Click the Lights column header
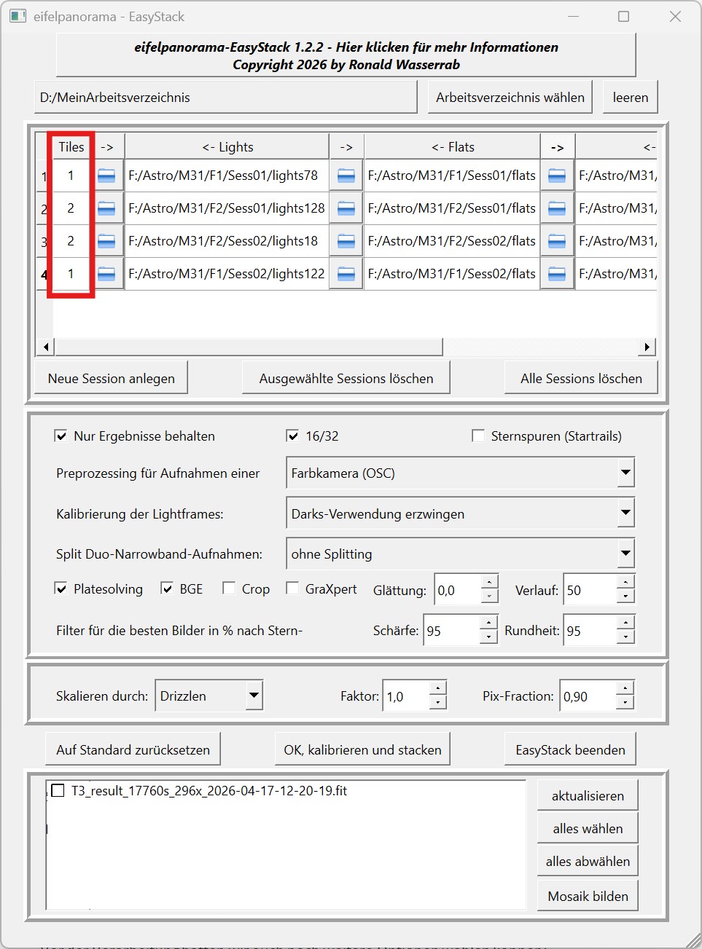 (227, 147)
